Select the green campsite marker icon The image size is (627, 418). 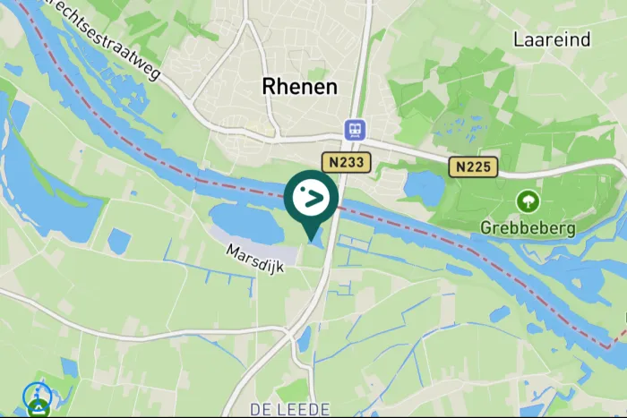39,411
